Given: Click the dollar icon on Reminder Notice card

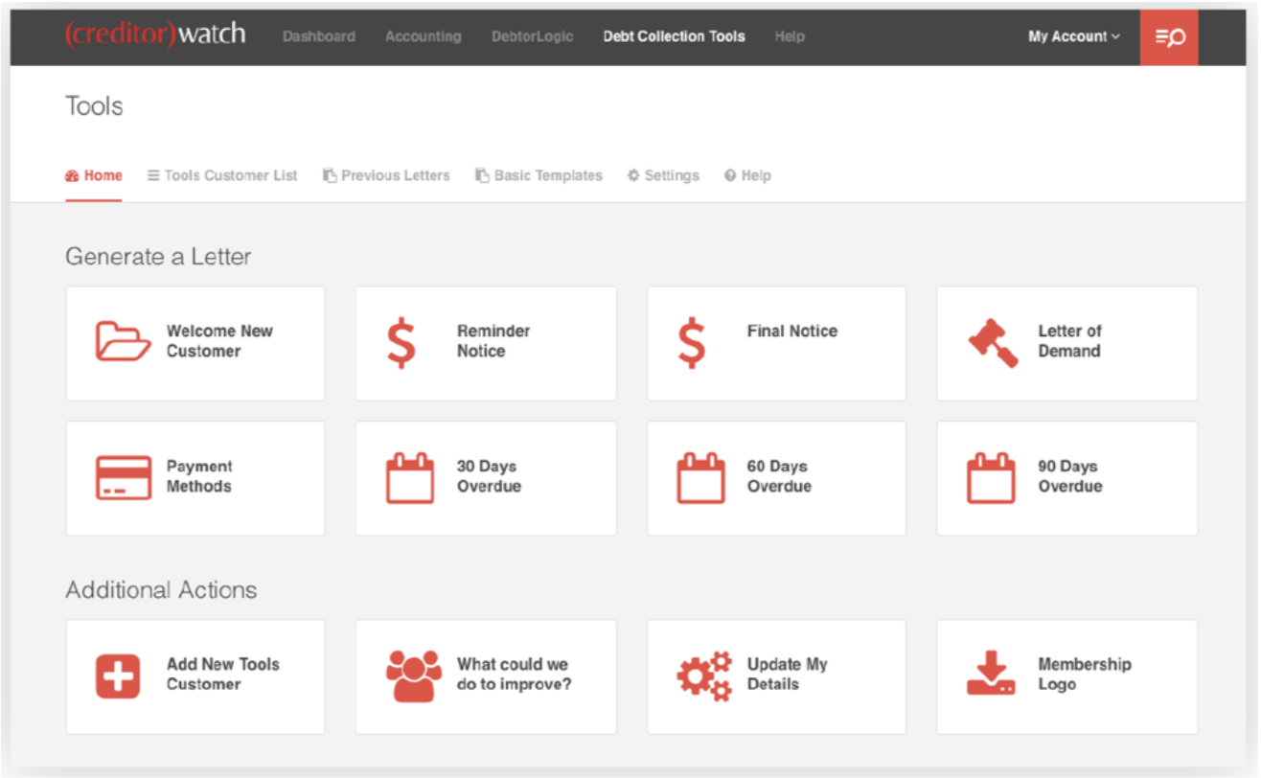Looking at the screenshot, I should tap(401, 343).
